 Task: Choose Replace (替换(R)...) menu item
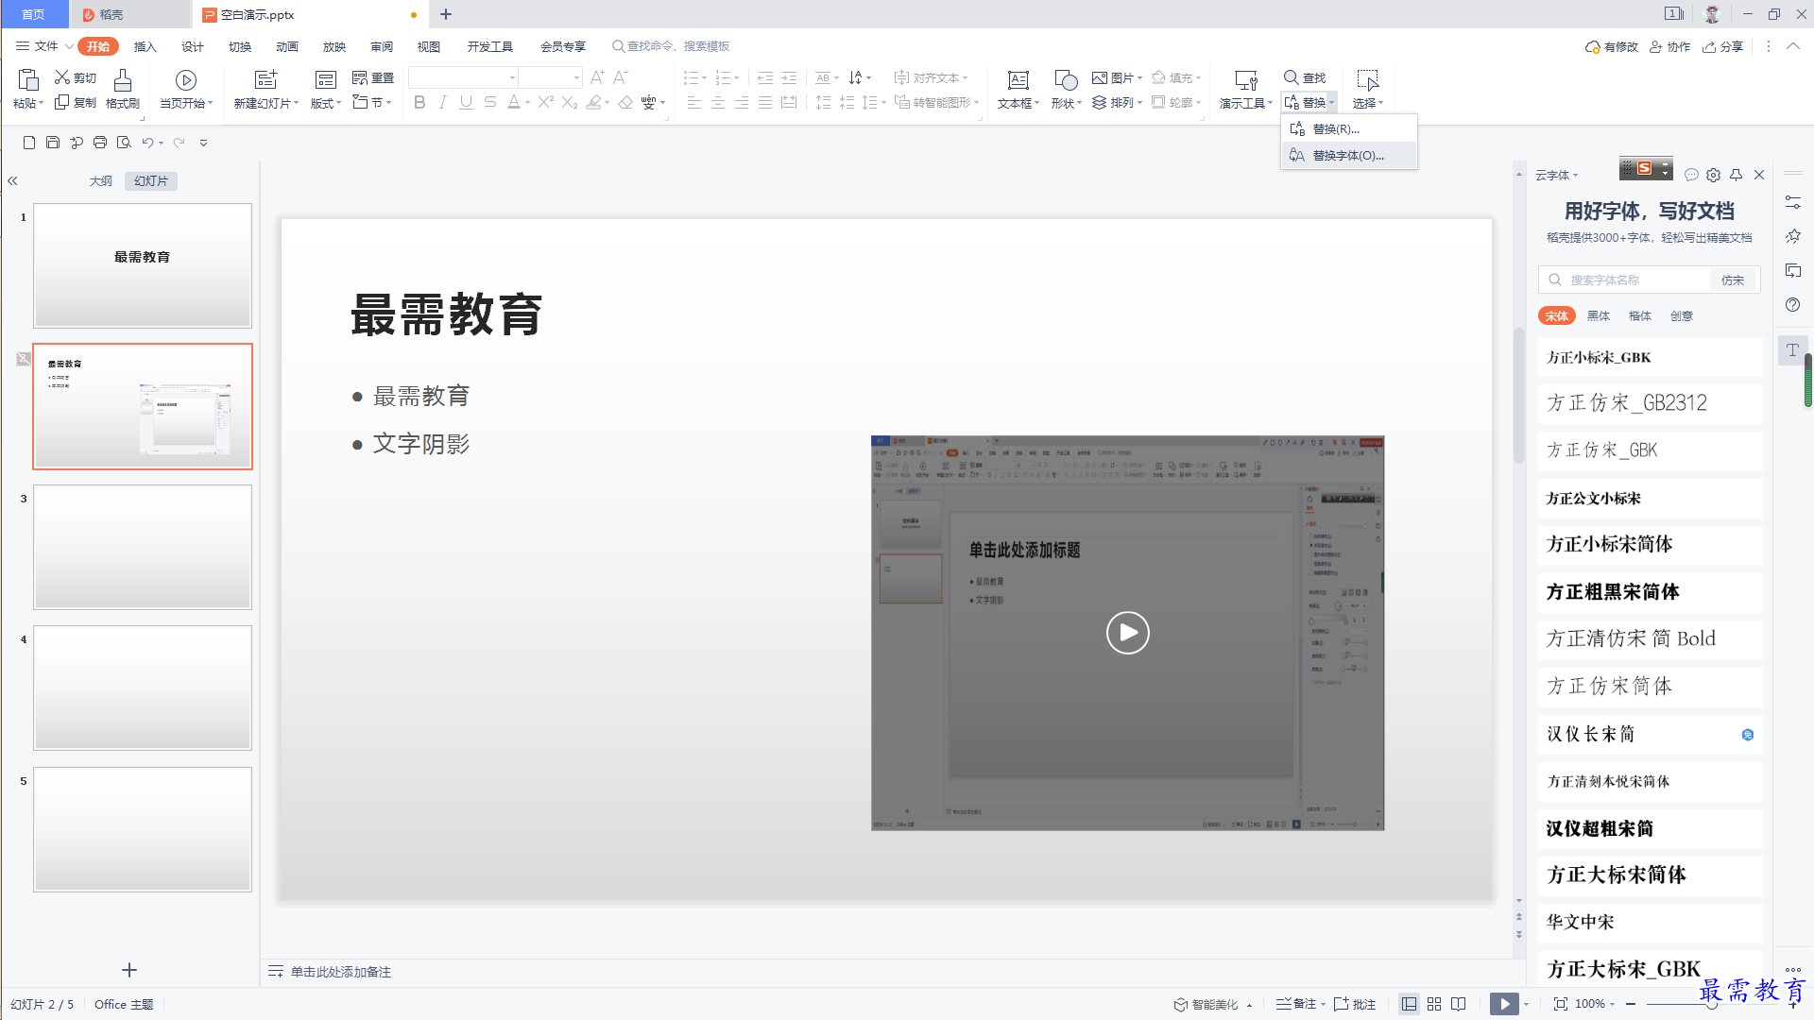pos(1348,129)
